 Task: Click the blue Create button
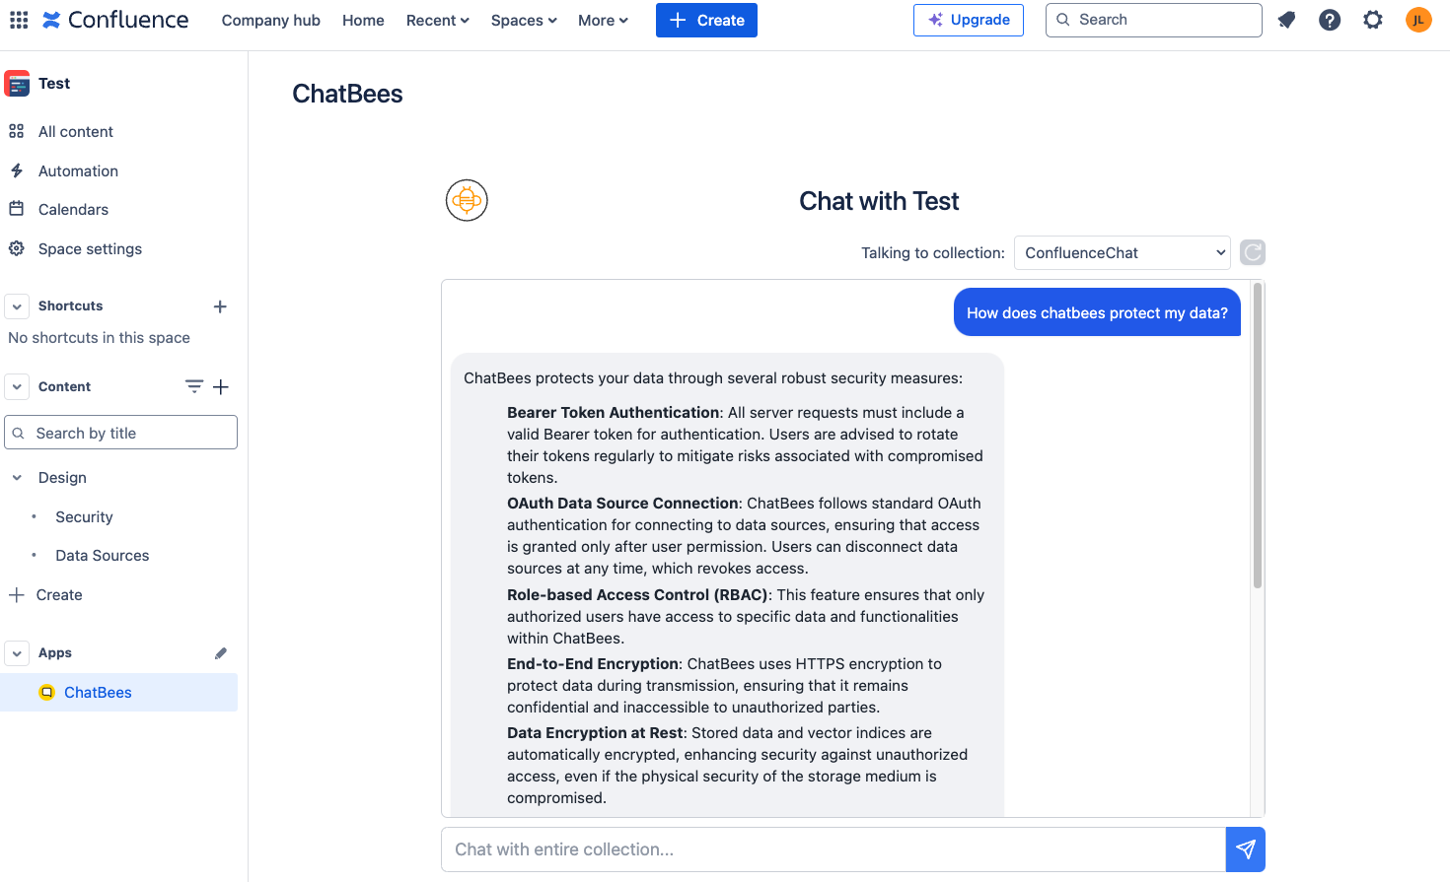coord(706,21)
